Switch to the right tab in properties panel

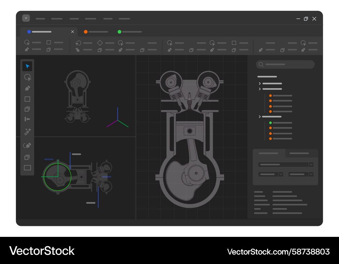point(300,153)
